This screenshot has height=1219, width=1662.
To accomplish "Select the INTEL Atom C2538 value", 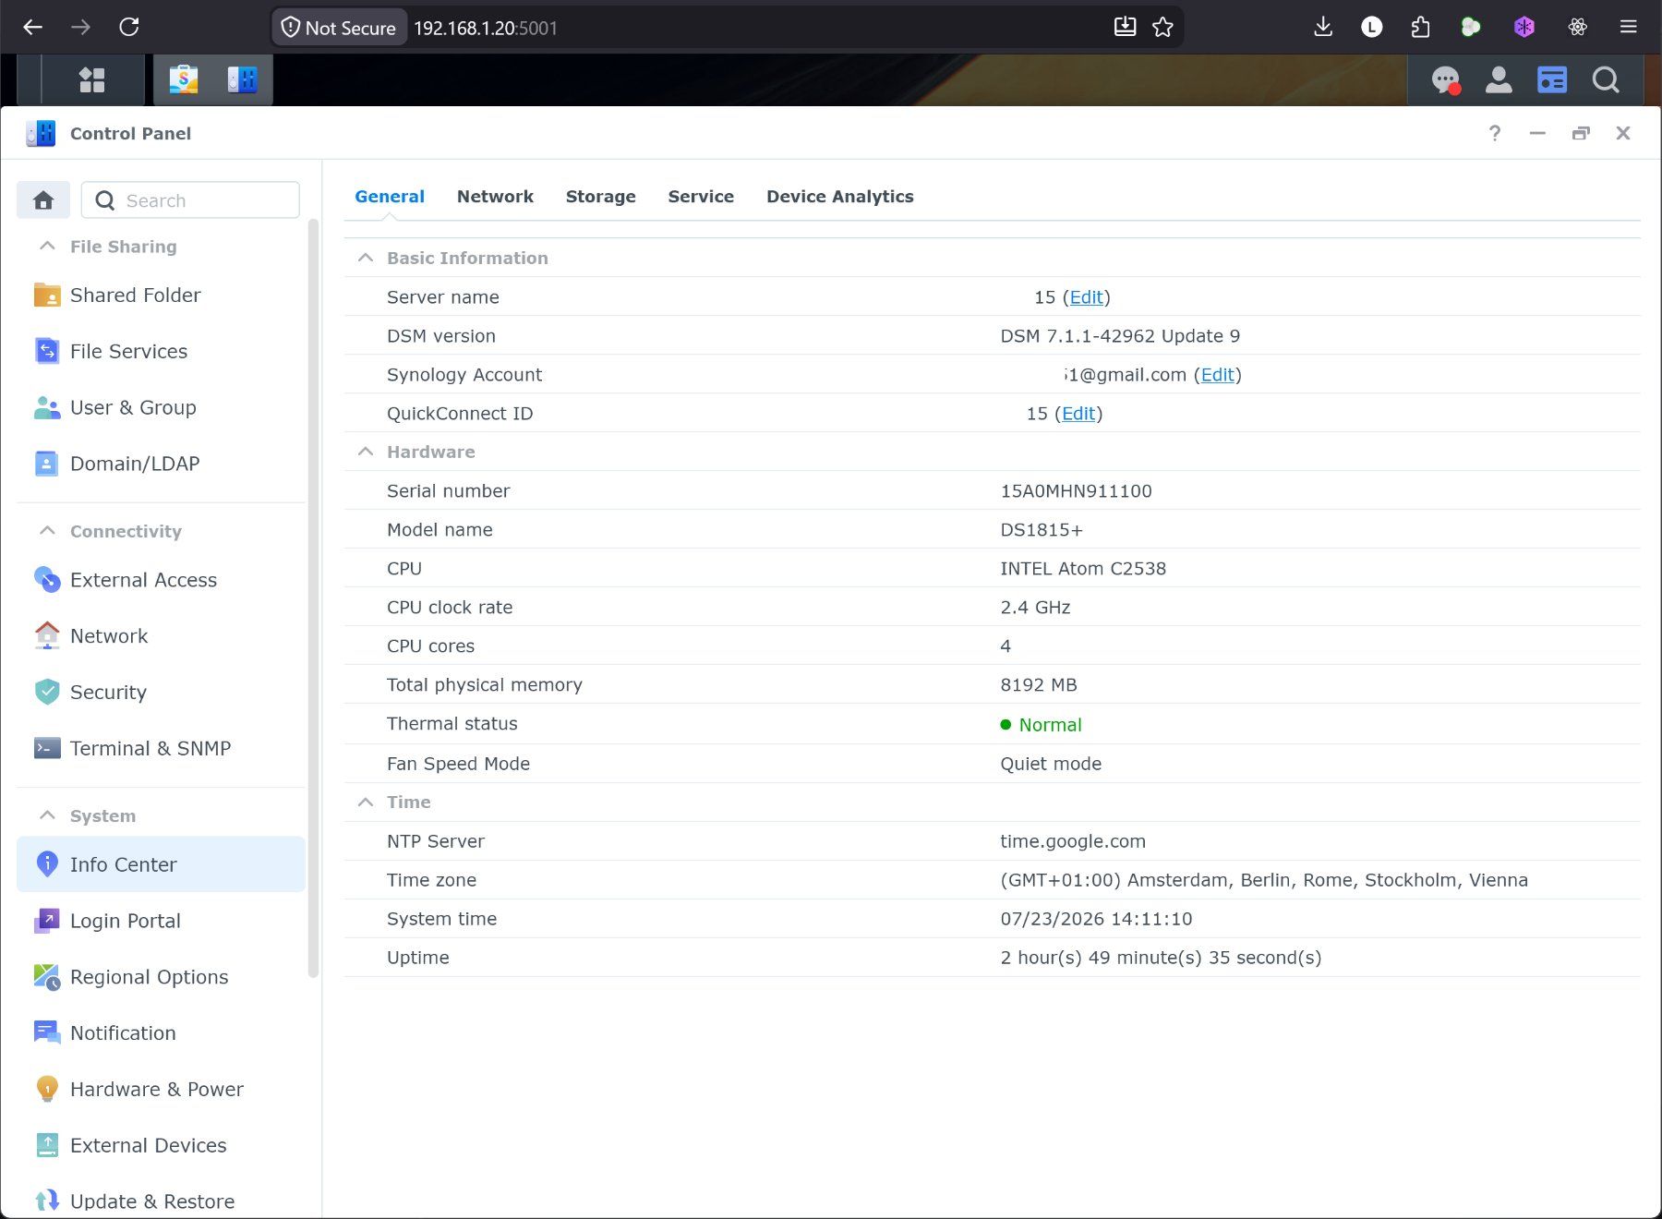I will (1083, 569).
